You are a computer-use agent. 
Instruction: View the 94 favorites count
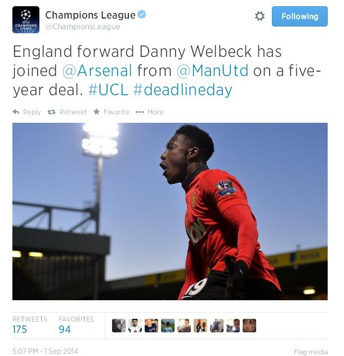pos(64,330)
